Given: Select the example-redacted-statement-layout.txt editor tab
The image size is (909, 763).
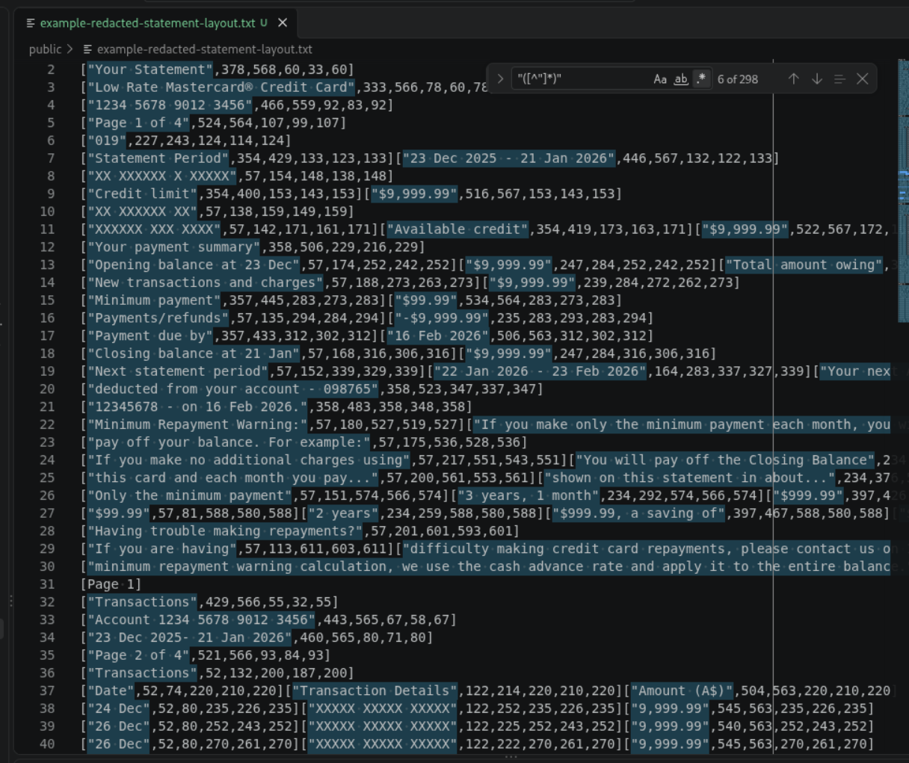Looking at the screenshot, I should coord(156,23).
